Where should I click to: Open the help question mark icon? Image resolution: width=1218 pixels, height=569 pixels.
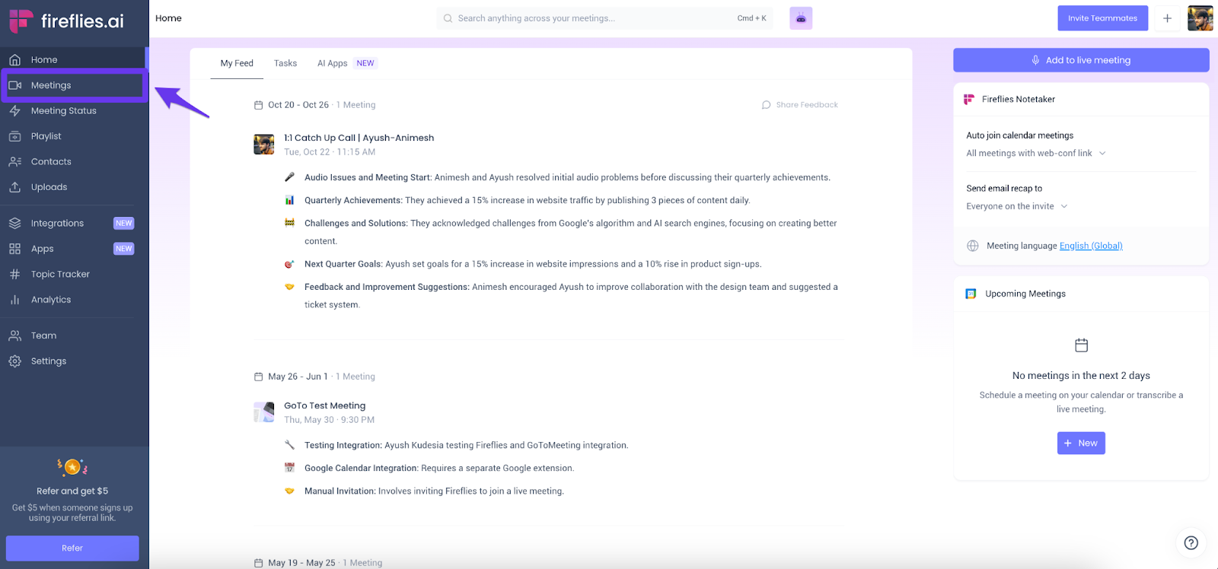(1191, 542)
